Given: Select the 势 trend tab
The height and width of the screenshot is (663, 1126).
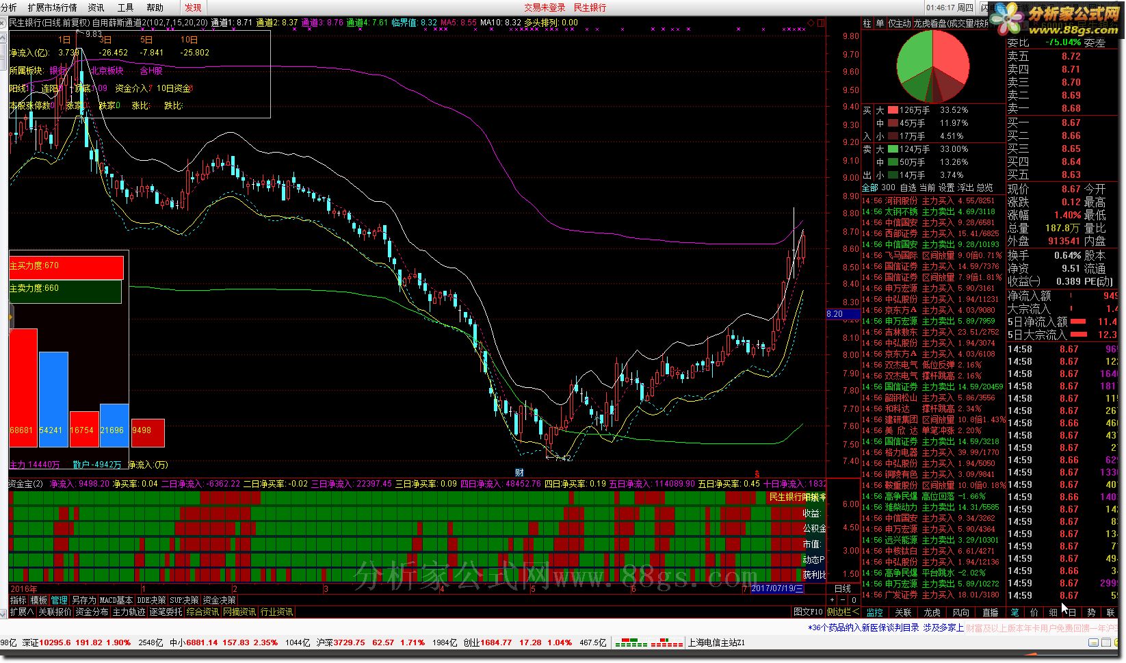Looking at the screenshot, I should pos(1091,612).
